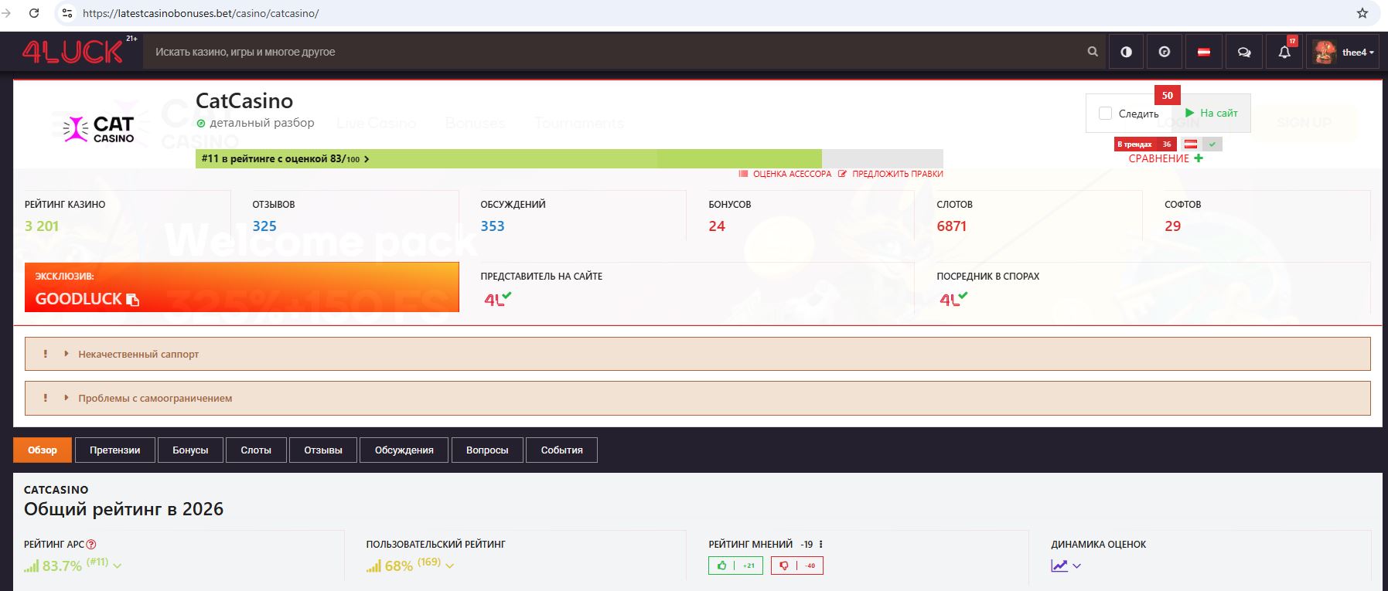Click the Austria flag icon in header

(x=1204, y=52)
